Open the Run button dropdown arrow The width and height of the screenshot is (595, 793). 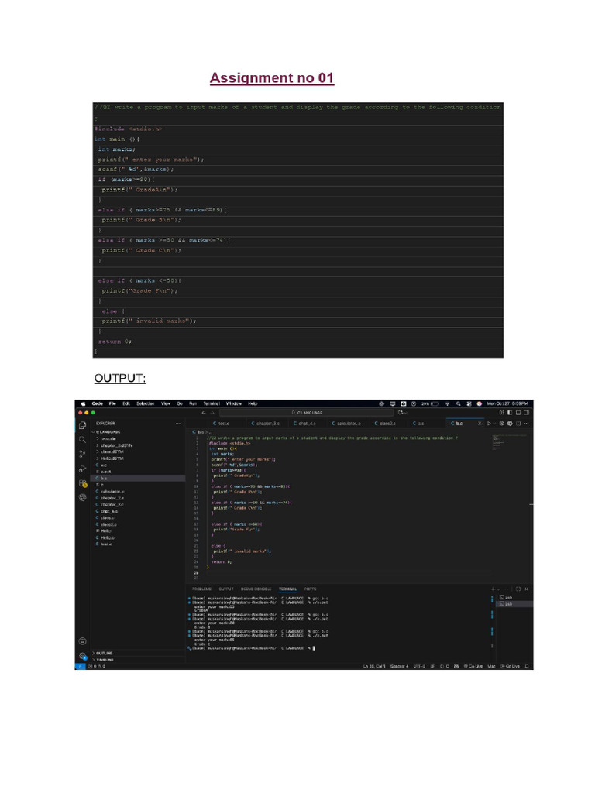pos(494,424)
